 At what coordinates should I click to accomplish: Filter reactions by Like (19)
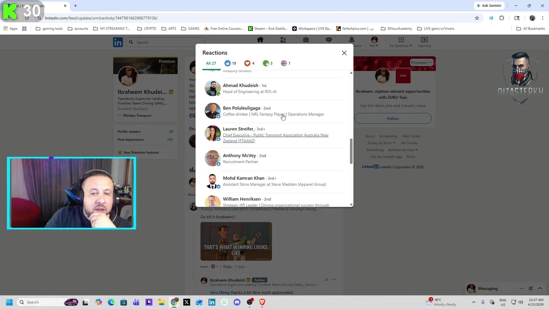230,63
